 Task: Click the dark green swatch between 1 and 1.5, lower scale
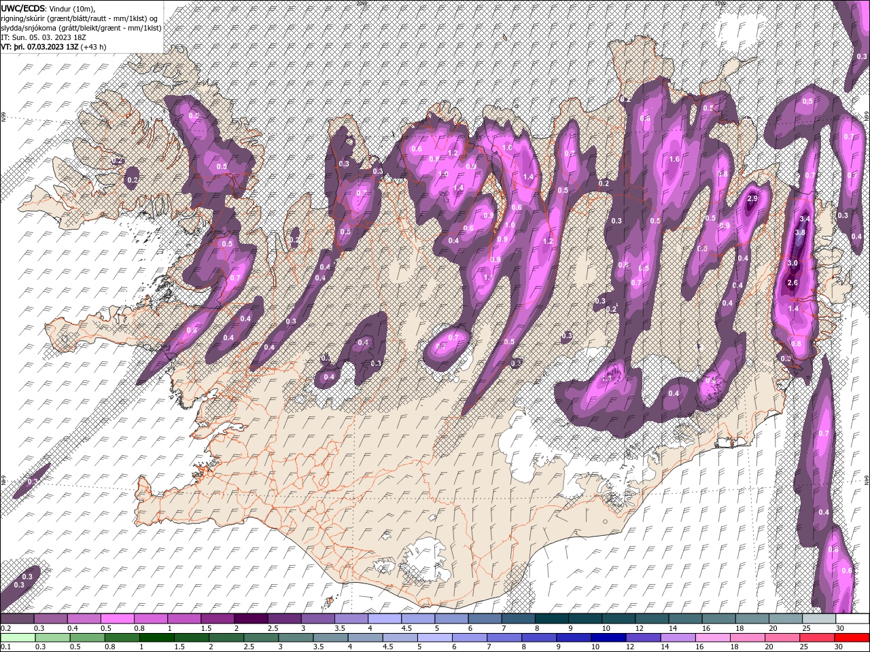tap(156, 638)
